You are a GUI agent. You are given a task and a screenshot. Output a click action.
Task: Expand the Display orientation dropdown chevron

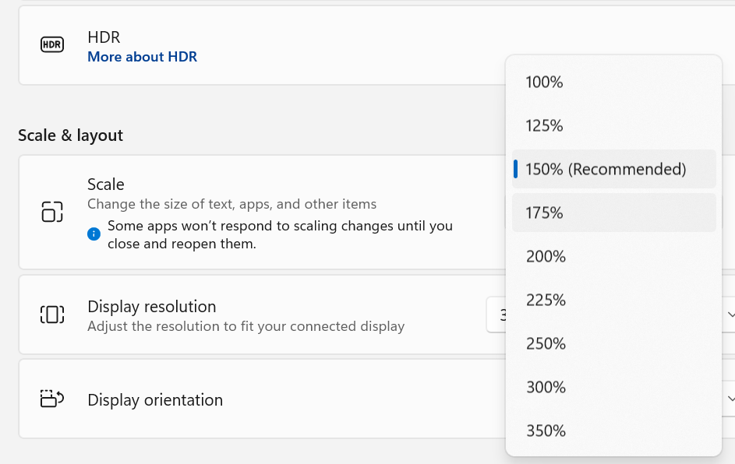(x=730, y=399)
